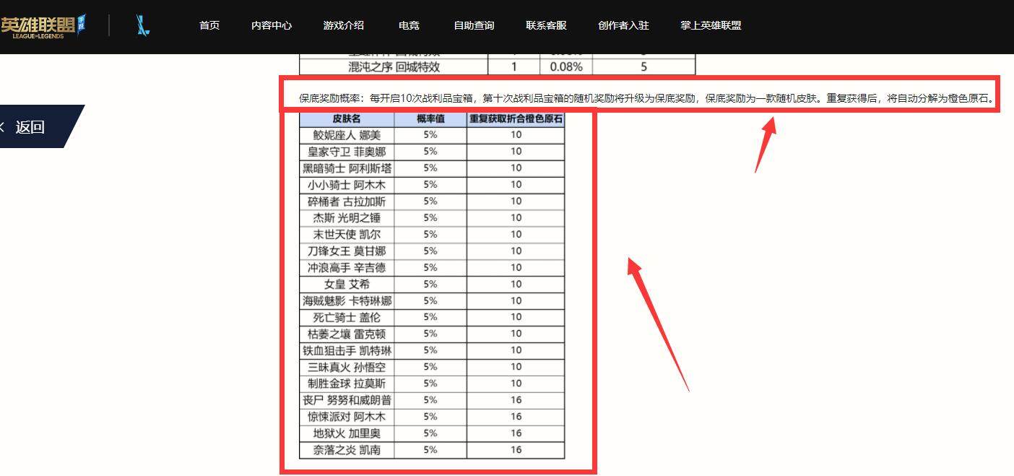Select the 奈落之炎 凯南 row
Screen dimensions: 1014x476
coord(432,451)
